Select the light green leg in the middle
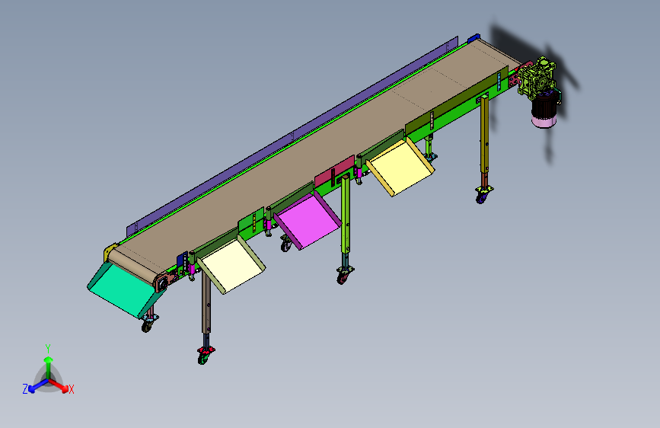This screenshot has width=660, height=428. click(x=346, y=215)
